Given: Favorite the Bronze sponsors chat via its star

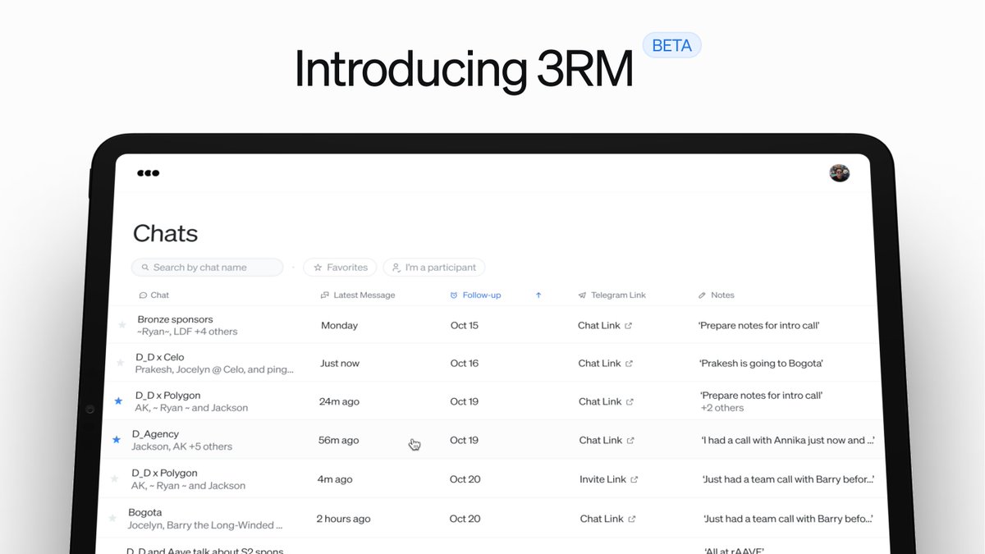Looking at the screenshot, I should (x=120, y=324).
